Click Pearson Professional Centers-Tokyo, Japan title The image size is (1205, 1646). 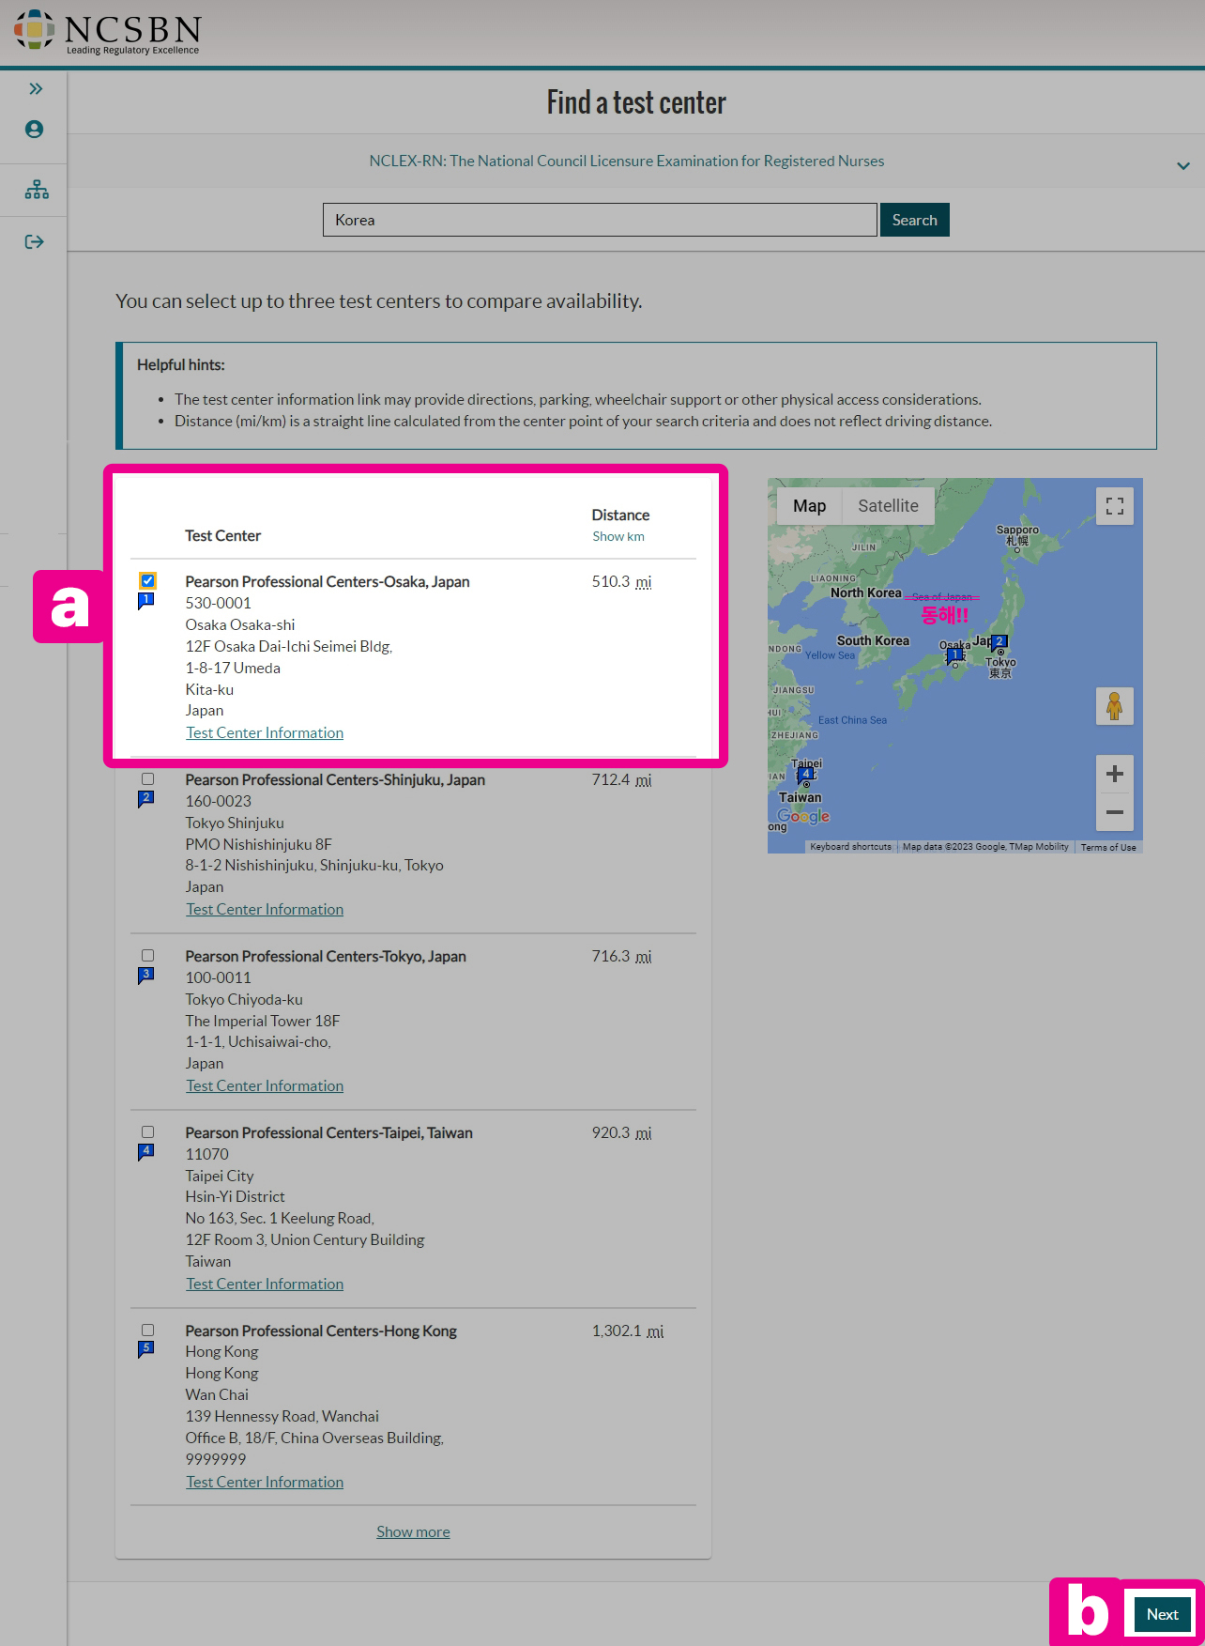coord(326,956)
